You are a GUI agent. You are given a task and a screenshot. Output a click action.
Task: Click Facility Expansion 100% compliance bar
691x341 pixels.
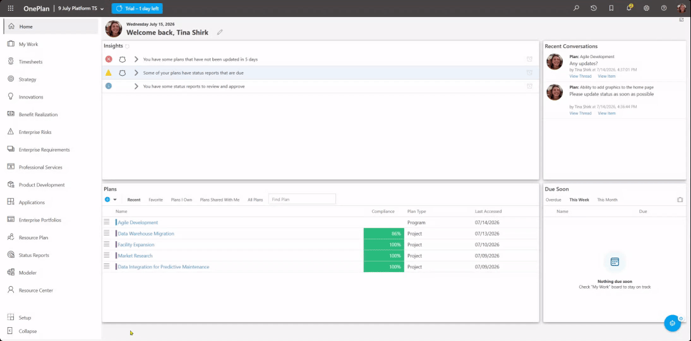tap(384, 244)
